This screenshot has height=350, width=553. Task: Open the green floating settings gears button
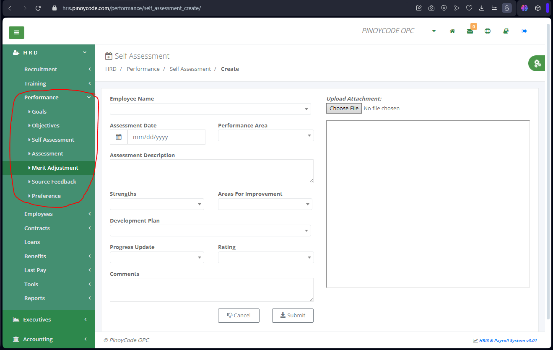(537, 63)
